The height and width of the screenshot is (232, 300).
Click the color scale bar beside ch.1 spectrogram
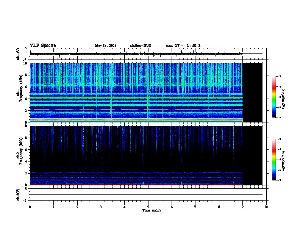click(274, 97)
